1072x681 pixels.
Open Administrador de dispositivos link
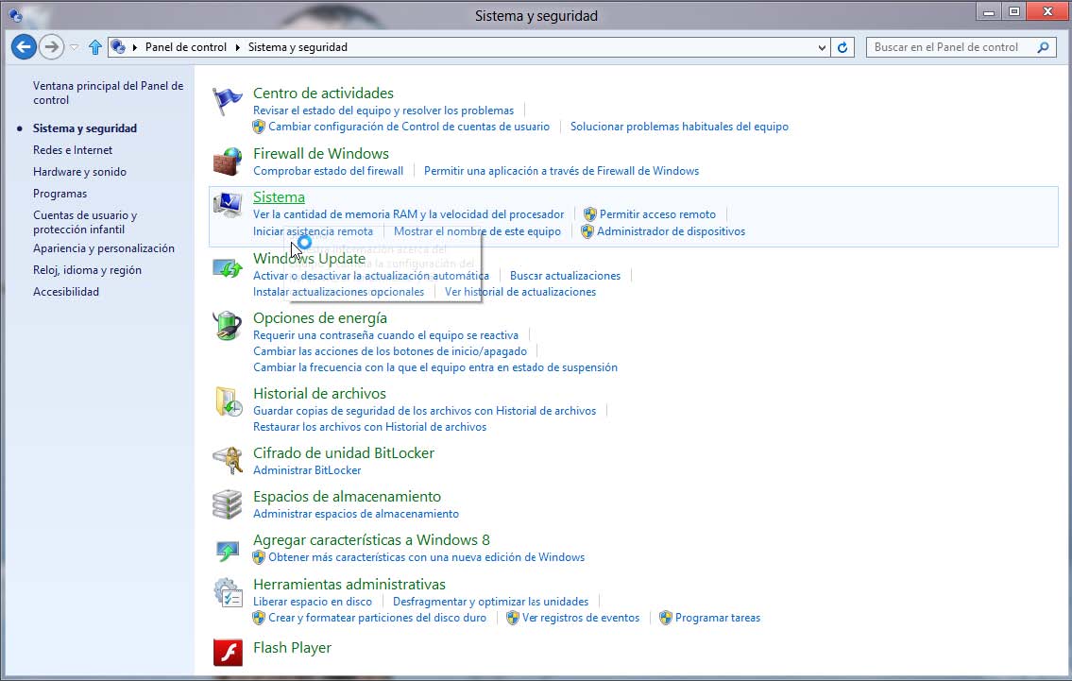pos(671,231)
